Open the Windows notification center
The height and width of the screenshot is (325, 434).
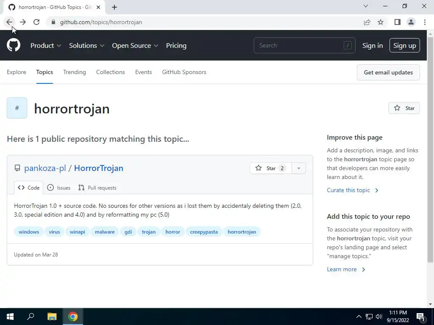421,317
